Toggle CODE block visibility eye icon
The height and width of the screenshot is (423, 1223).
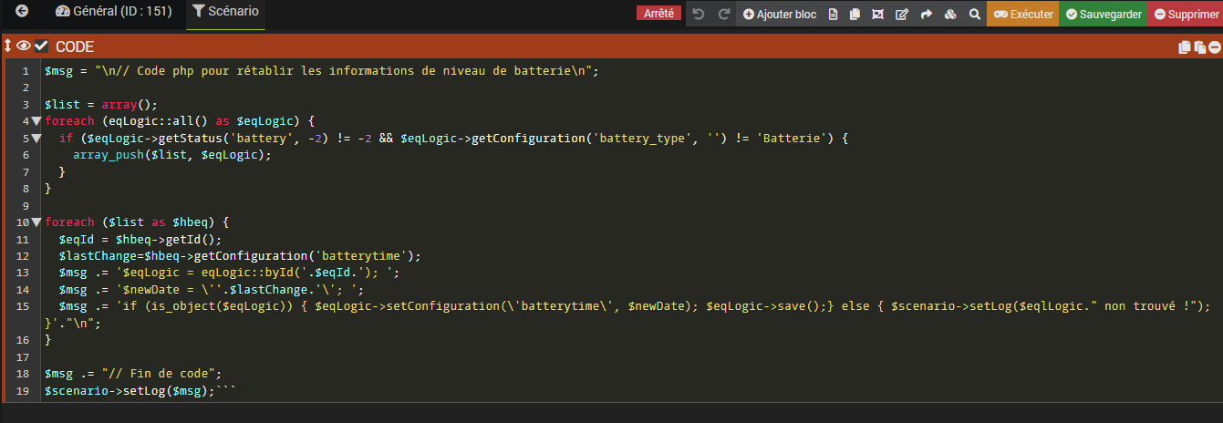click(x=23, y=46)
